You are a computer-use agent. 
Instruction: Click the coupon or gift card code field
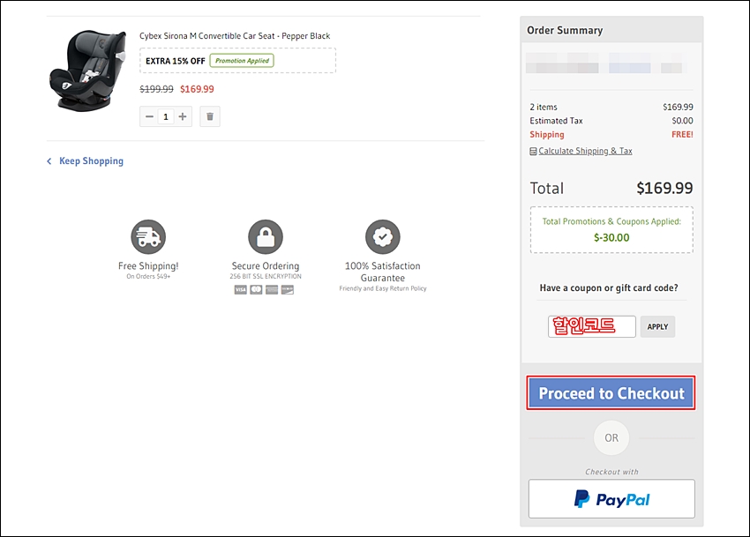[592, 326]
